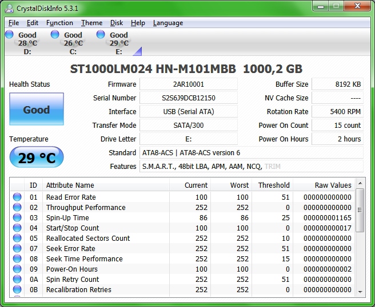Select the Seek Time Performance attribute name

click(84, 258)
